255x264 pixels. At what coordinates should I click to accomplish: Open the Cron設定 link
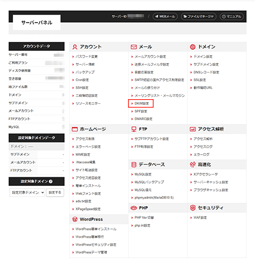point(82,80)
